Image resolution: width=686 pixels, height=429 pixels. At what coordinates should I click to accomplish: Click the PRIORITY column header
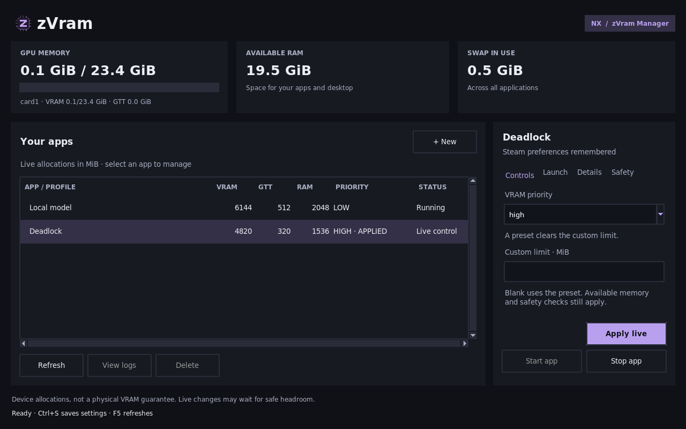coord(352,187)
